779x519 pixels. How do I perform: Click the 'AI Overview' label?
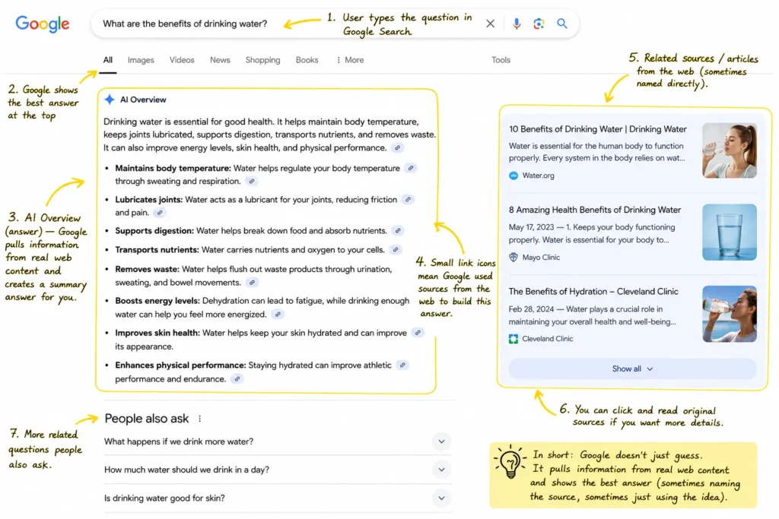point(143,100)
